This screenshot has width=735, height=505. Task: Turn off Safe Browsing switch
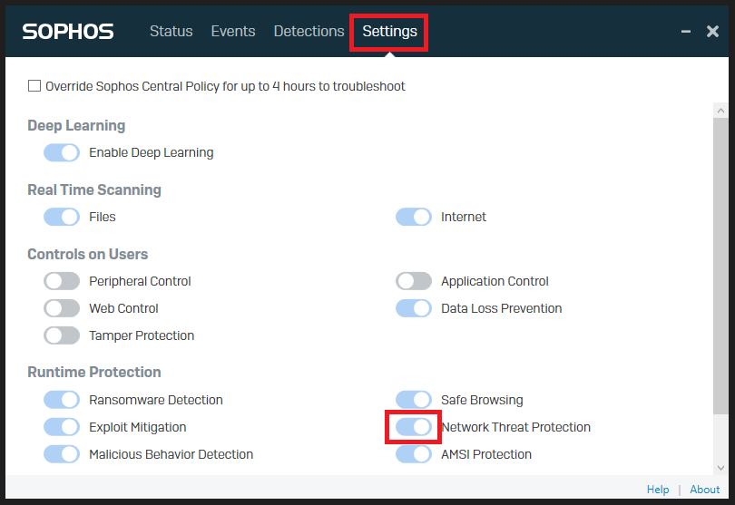click(x=414, y=400)
